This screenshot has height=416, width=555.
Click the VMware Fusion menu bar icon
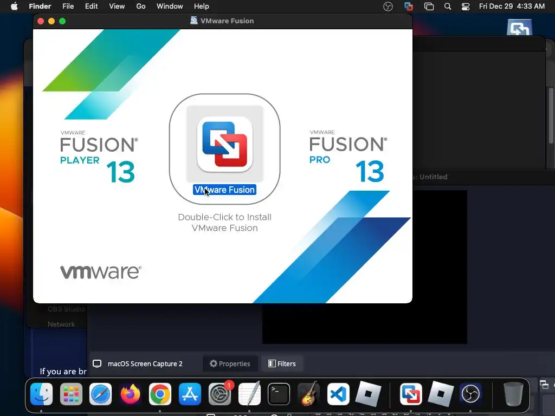[409, 6]
